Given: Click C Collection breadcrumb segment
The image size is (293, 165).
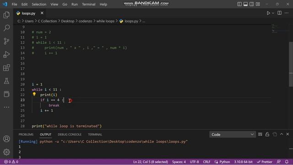Looking at the screenshot, I should [47, 21].
